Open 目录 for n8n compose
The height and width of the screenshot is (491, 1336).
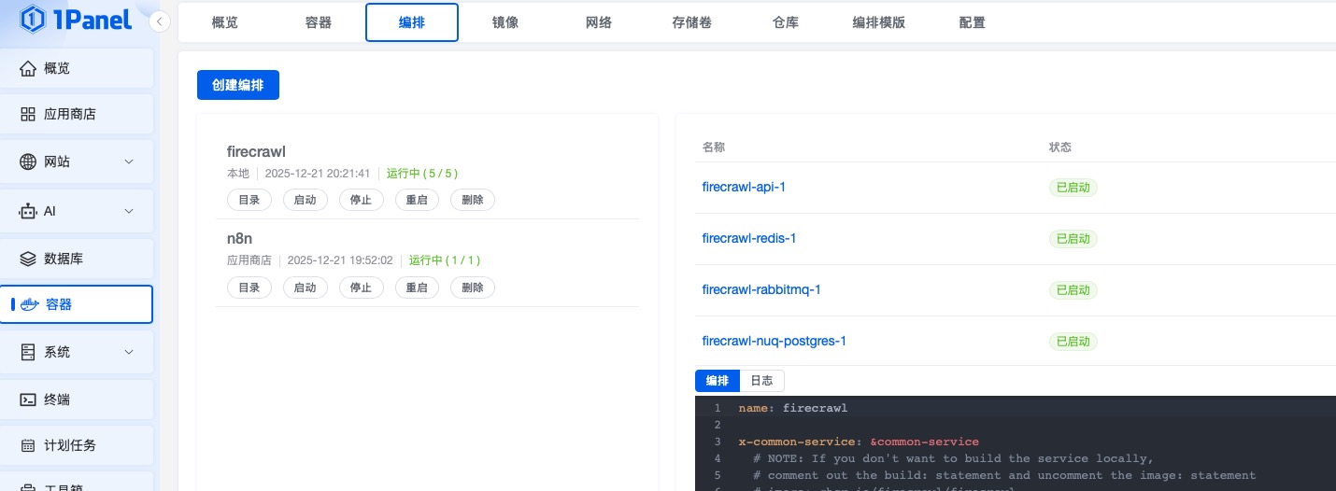coord(249,288)
